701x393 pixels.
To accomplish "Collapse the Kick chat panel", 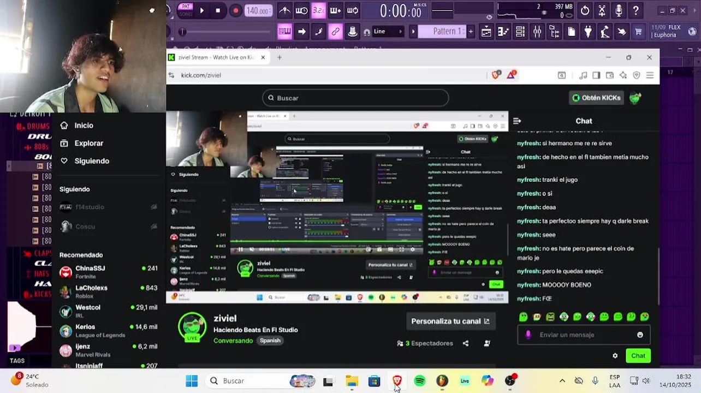I will pyautogui.click(x=517, y=121).
